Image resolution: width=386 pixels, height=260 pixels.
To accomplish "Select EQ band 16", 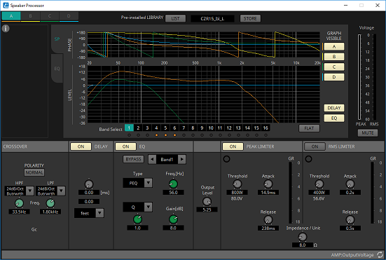I will coord(266,128).
